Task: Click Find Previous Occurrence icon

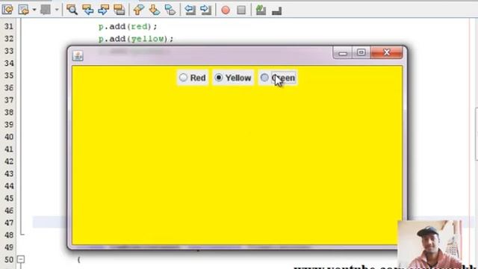Action: coord(88,10)
